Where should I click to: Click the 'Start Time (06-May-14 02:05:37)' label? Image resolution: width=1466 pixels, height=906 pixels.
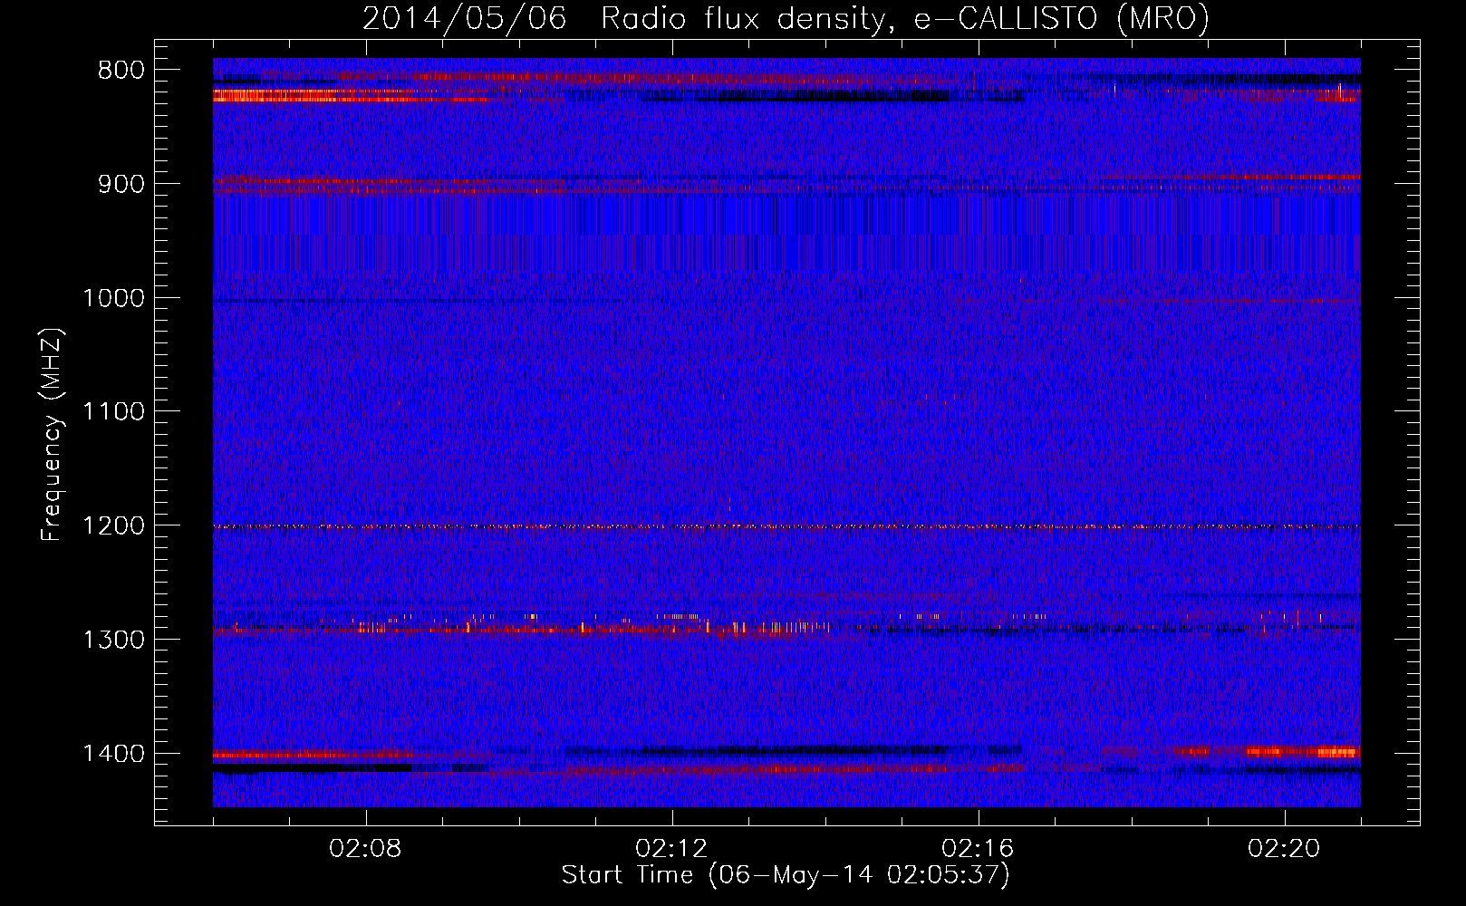coord(786,875)
